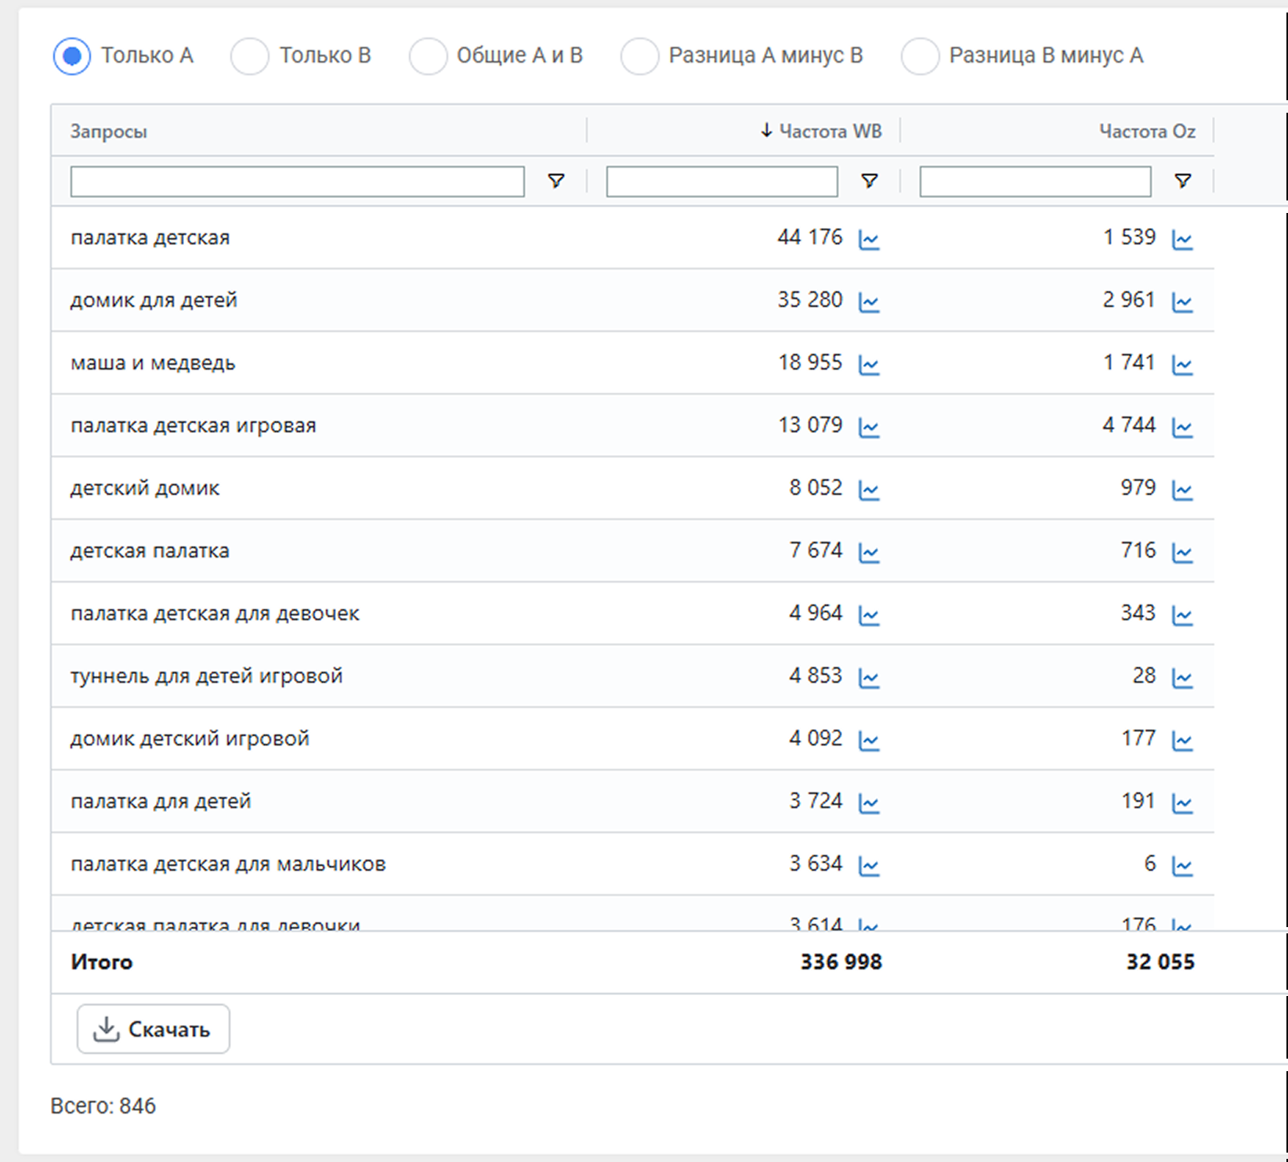Sort by Частота Oz column header
The height and width of the screenshot is (1162, 1288).
(1146, 132)
